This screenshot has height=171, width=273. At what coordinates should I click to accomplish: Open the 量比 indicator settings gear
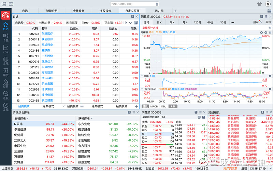pyautogui.click(x=270, y=76)
